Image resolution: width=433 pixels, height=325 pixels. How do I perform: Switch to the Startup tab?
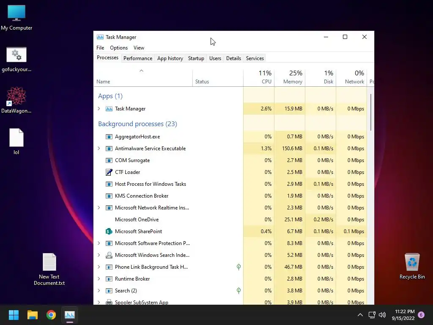click(196, 58)
